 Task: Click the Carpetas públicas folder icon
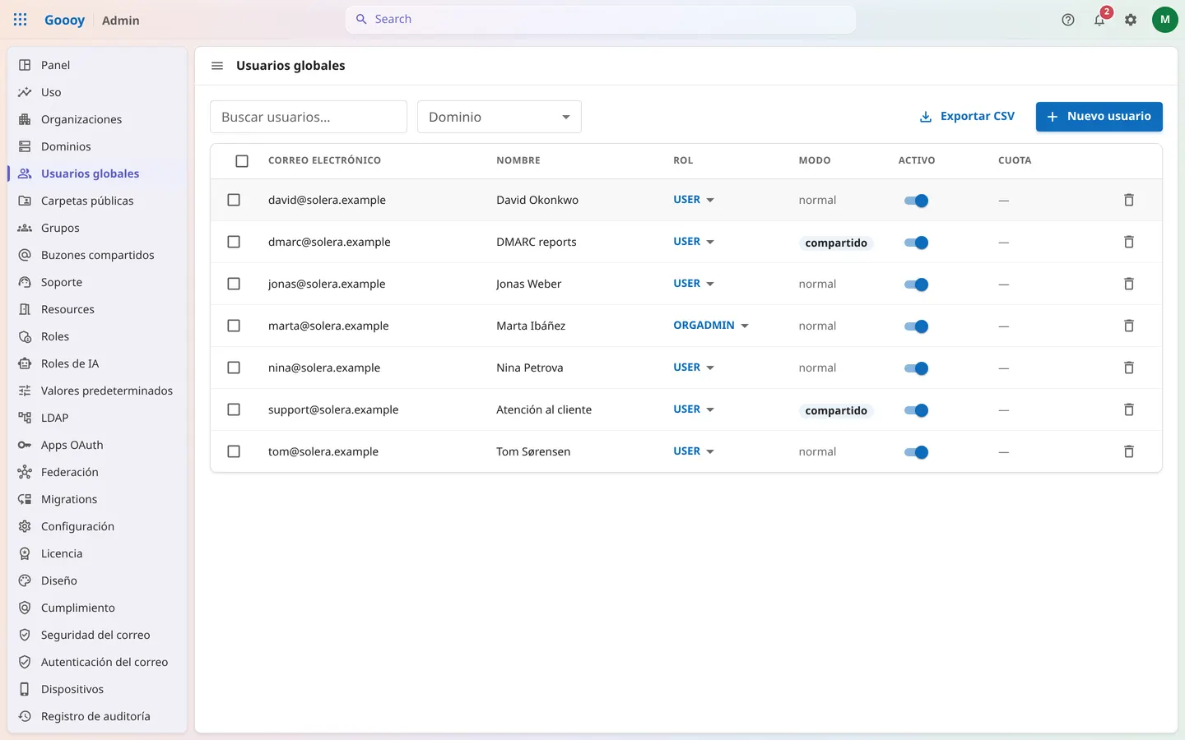click(25, 201)
